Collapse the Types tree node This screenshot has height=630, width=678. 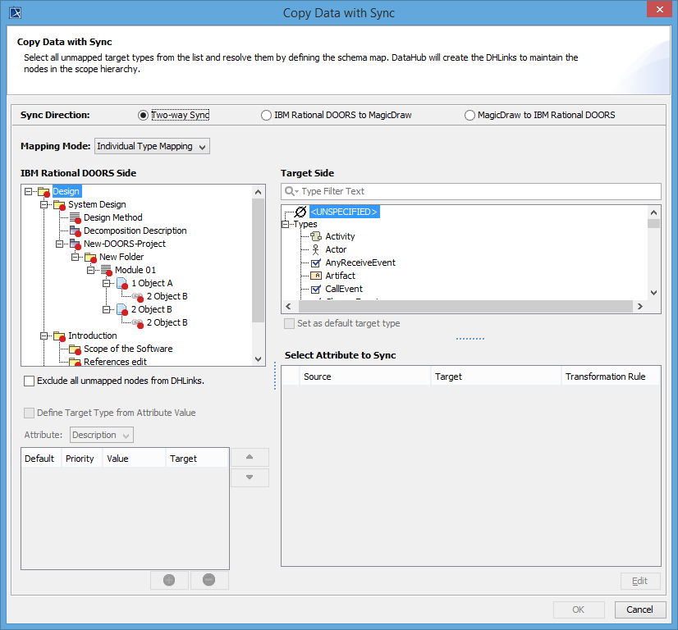286,224
